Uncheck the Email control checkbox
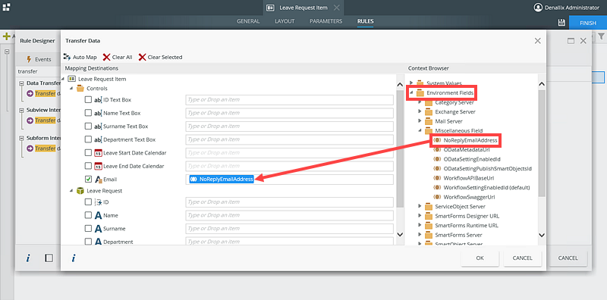The image size is (607, 300). 88,179
